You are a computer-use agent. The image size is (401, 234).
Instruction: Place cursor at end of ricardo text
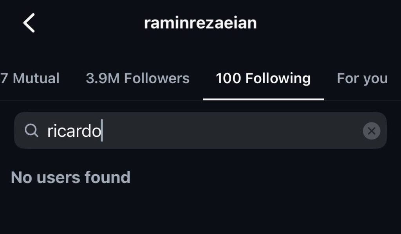coord(101,131)
